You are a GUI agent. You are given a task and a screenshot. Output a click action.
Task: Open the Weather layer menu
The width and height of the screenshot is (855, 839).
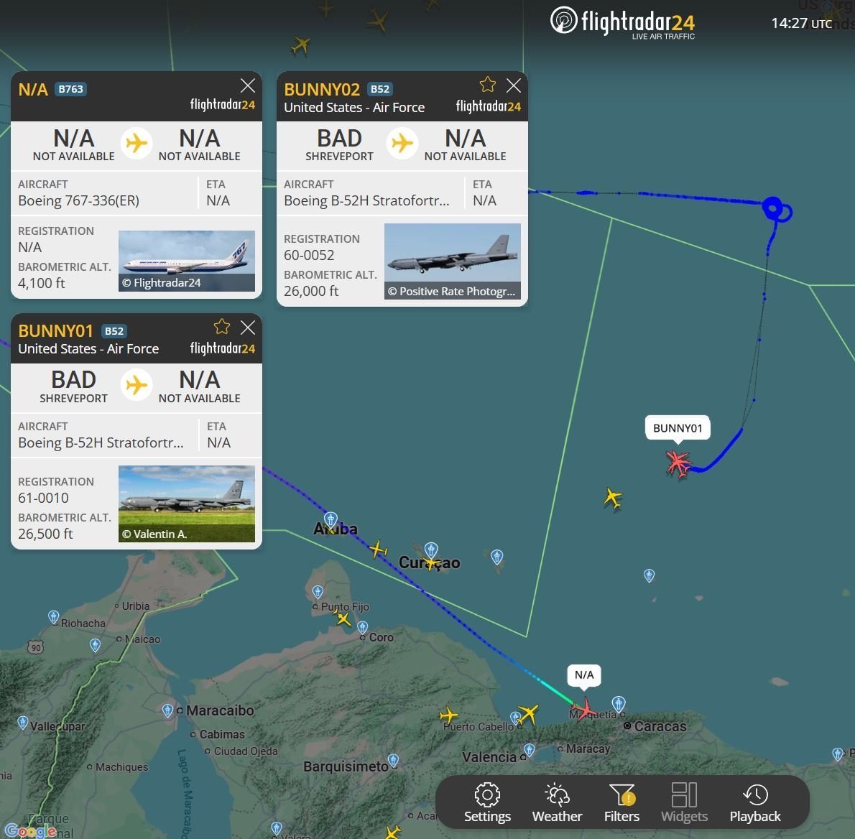click(557, 802)
